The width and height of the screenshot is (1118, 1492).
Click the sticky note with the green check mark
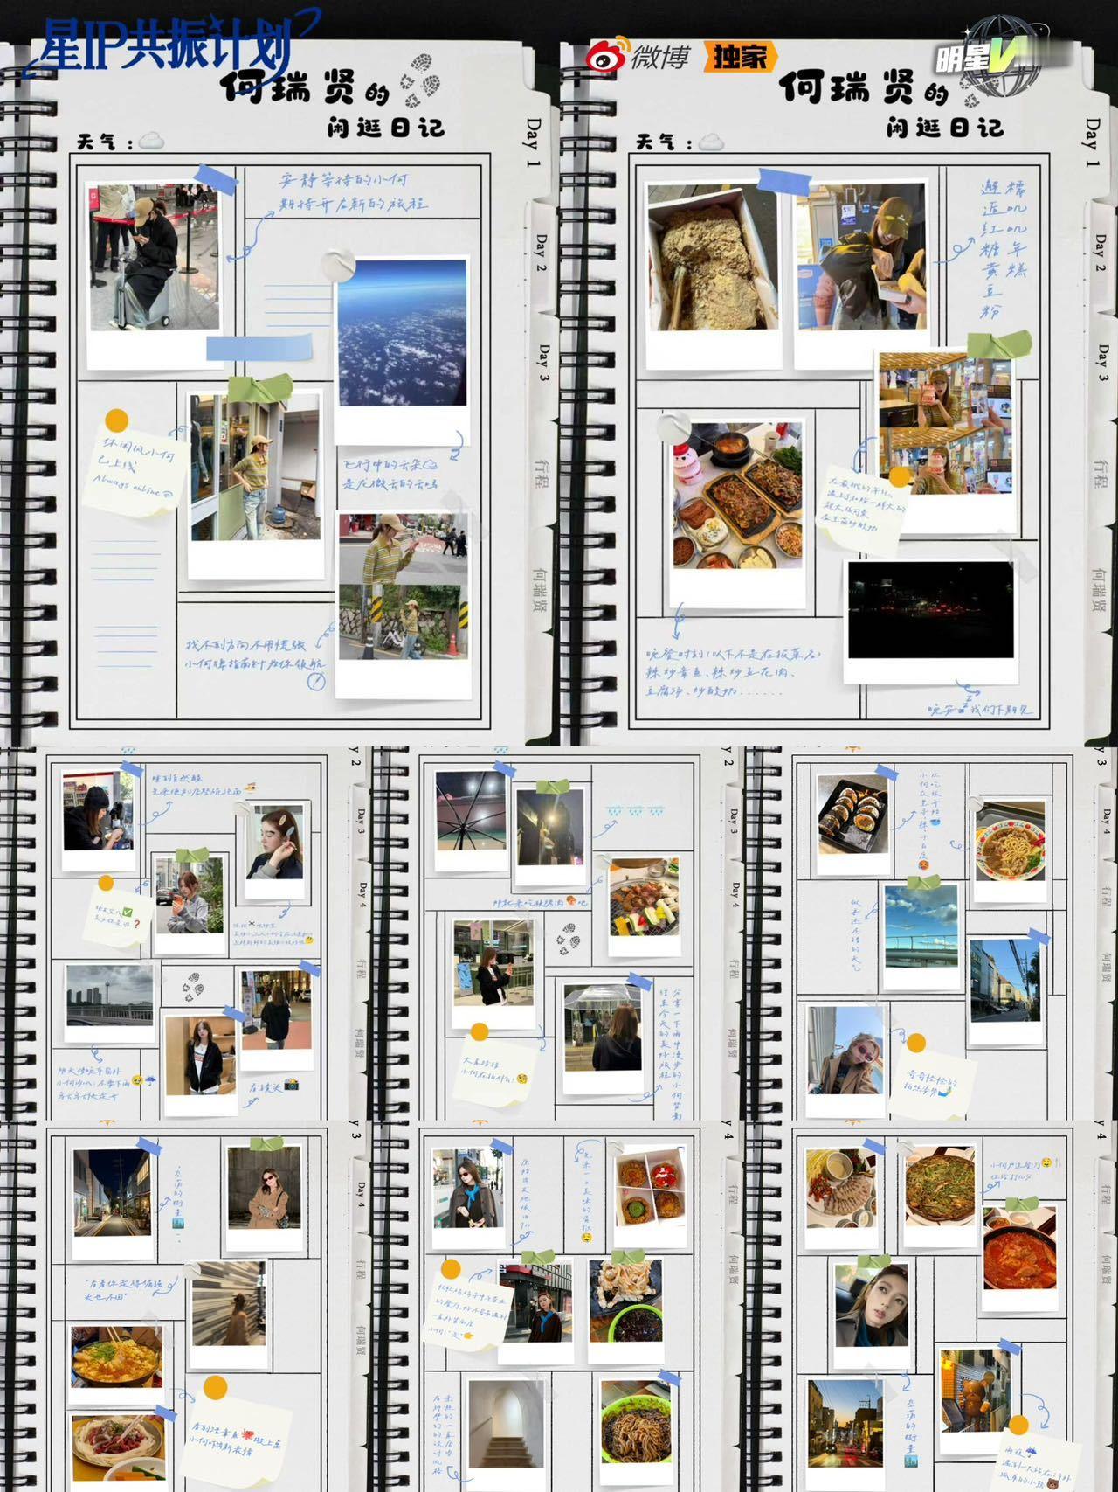[118, 916]
